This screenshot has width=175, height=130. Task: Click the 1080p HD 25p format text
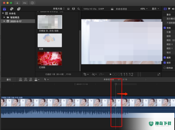pyautogui.click(x=93, y=9)
